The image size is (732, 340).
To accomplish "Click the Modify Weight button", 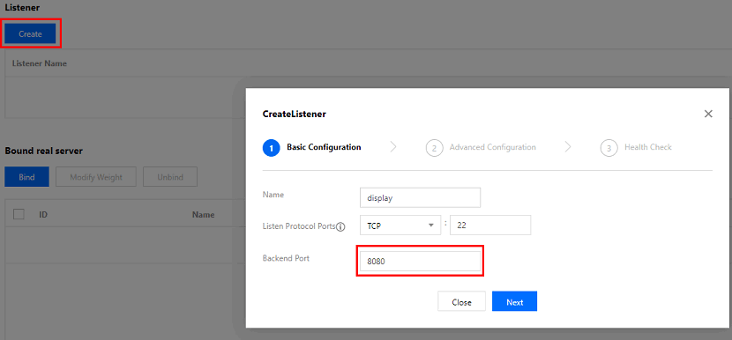I will tap(96, 177).
